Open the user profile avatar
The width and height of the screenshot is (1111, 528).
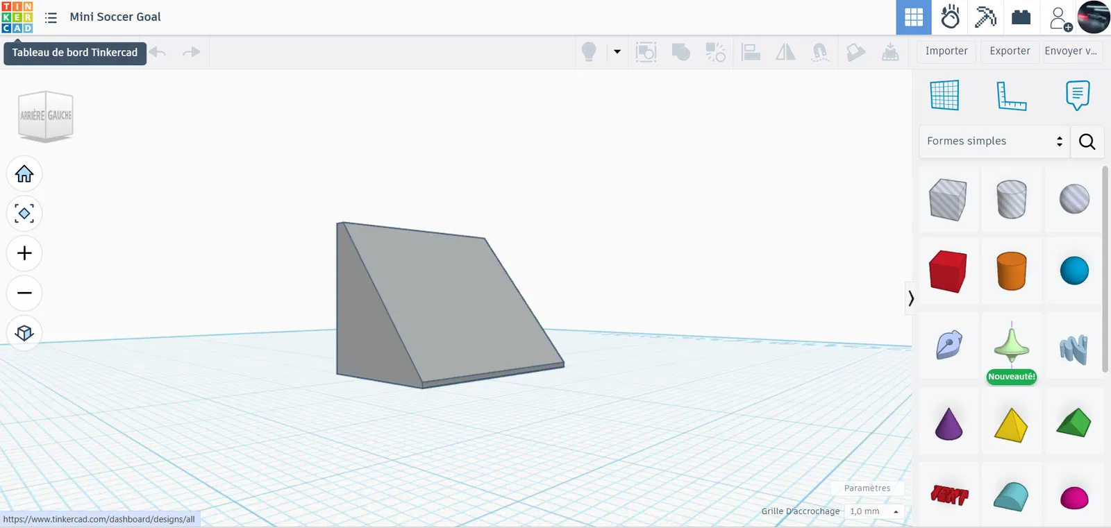1094,17
